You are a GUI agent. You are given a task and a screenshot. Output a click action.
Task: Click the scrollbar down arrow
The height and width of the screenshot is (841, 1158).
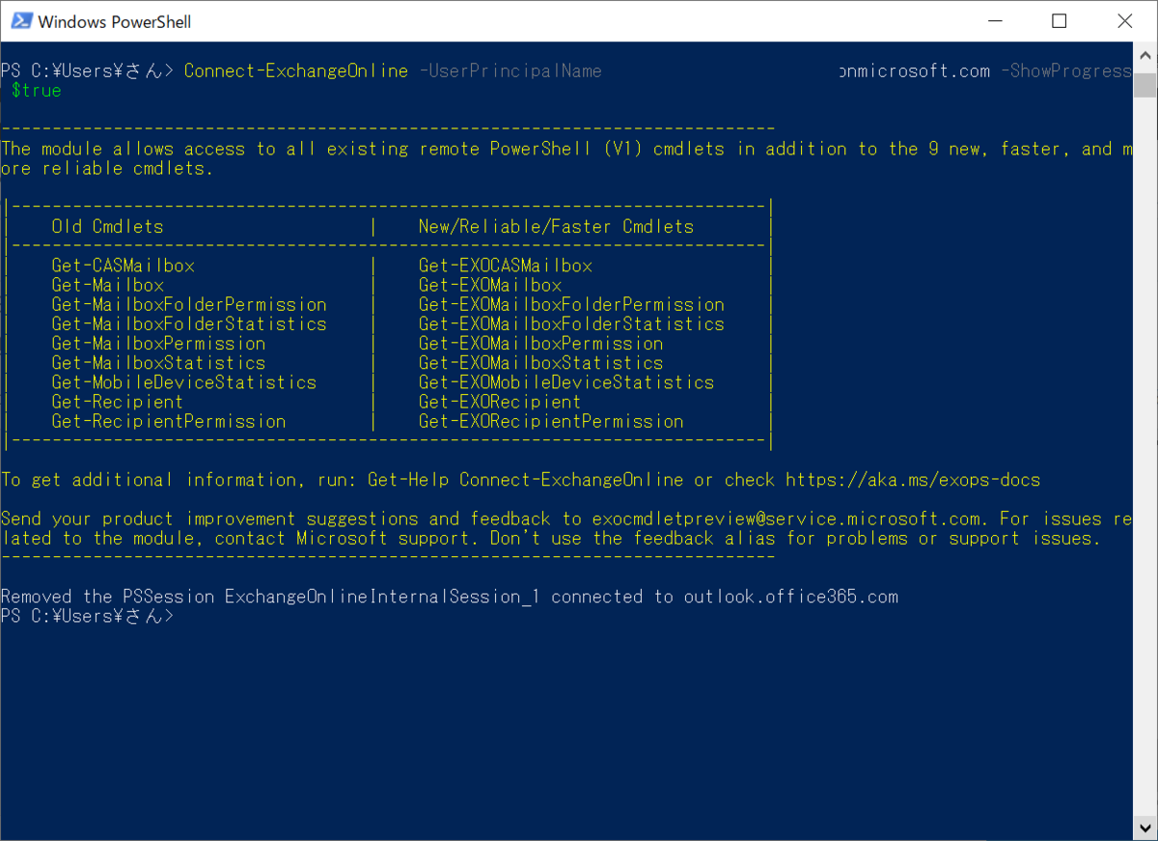pos(1144,828)
